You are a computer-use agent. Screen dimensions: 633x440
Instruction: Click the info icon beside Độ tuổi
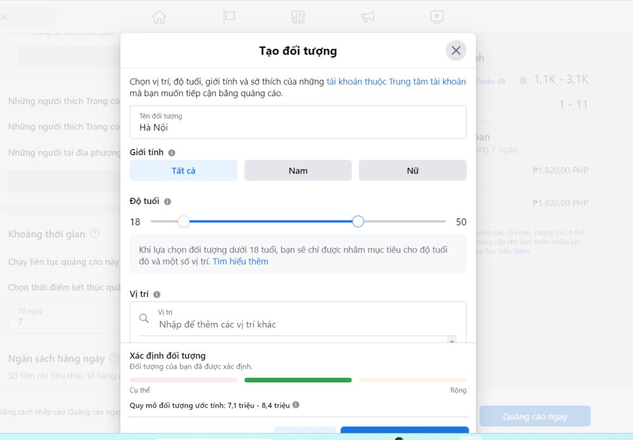(x=168, y=201)
